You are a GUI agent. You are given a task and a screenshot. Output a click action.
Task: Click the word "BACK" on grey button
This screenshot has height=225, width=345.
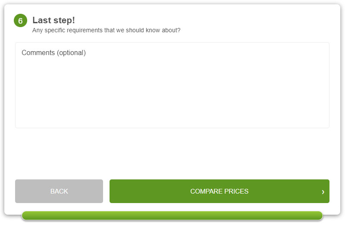tap(59, 191)
